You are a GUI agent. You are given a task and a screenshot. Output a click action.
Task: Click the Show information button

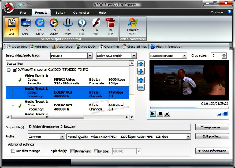pos(212,151)
